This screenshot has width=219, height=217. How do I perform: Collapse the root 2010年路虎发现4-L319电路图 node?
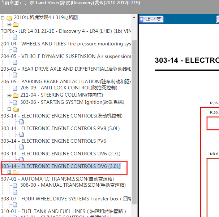(x=3, y=18)
